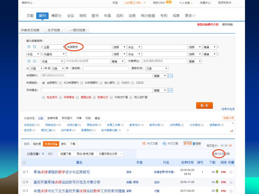The image size is (259, 194).
Task: Favorite article 3 with star icon
Action: 231,191
